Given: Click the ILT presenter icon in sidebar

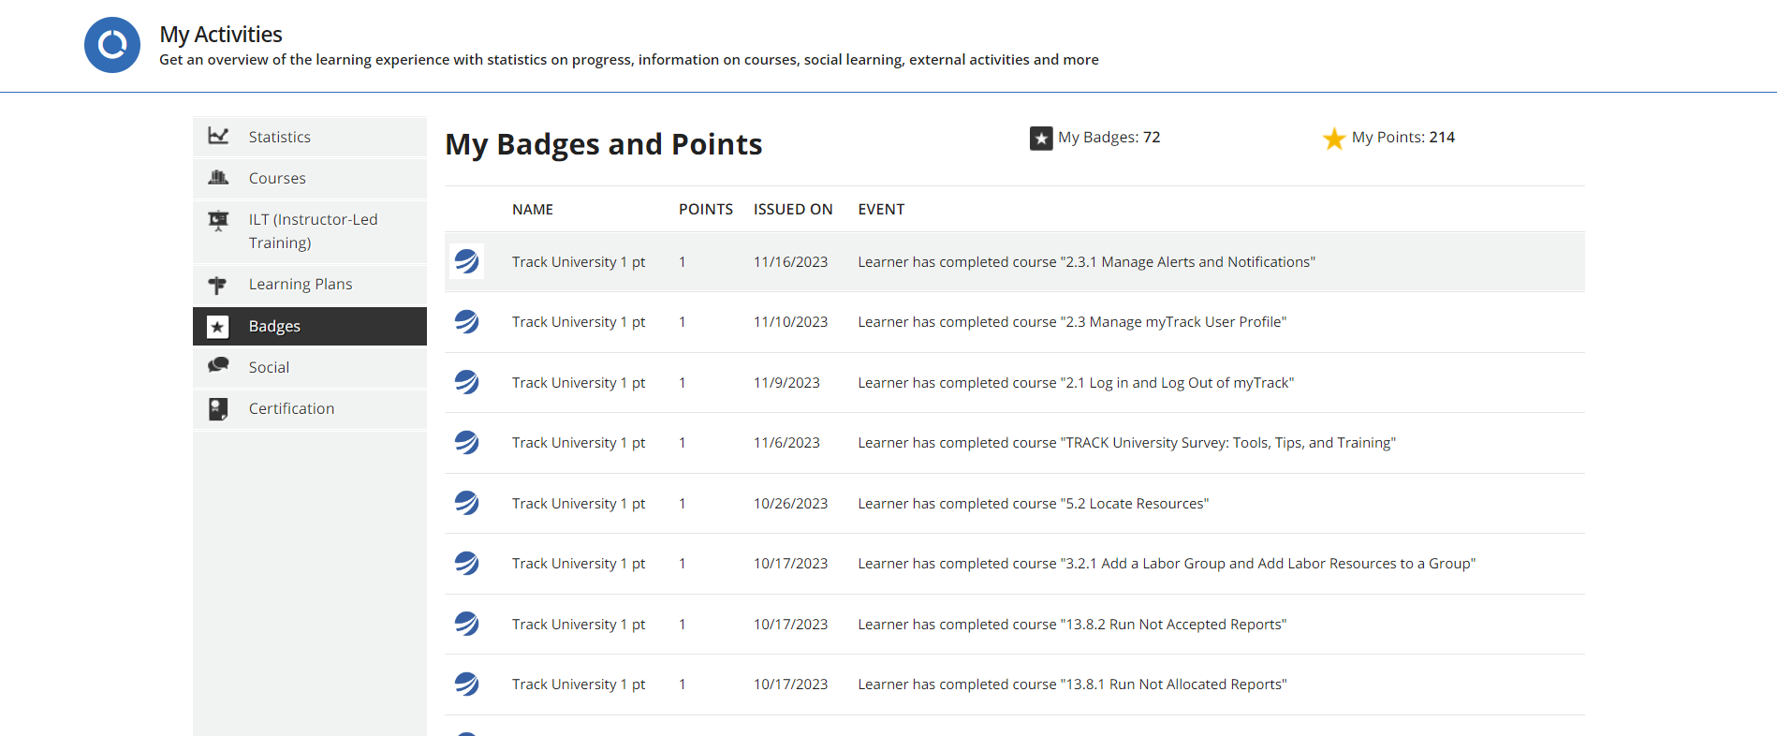Looking at the screenshot, I should tap(218, 221).
